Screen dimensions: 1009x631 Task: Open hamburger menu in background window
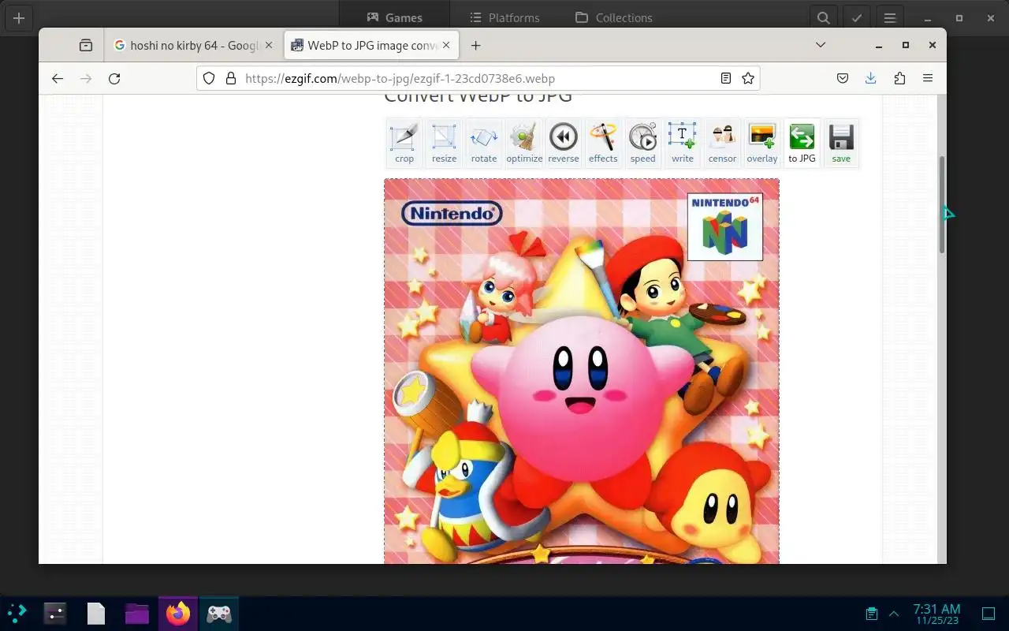[x=890, y=17]
